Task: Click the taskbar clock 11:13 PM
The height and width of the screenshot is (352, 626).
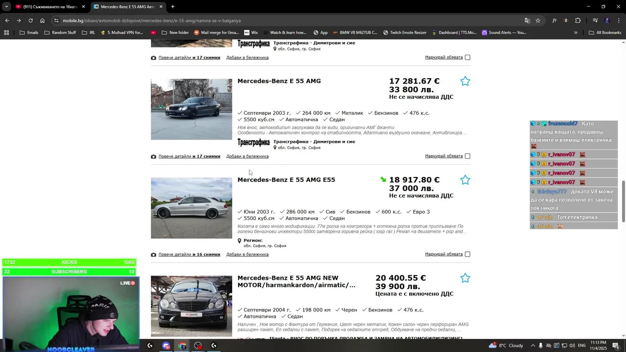Action: [x=598, y=346]
